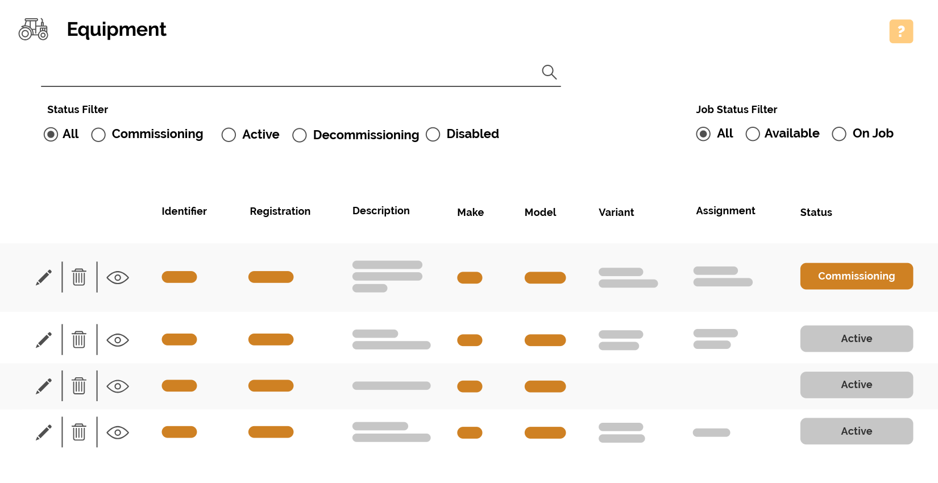
Task: Filter by On Job status
Action: (x=839, y=134)
